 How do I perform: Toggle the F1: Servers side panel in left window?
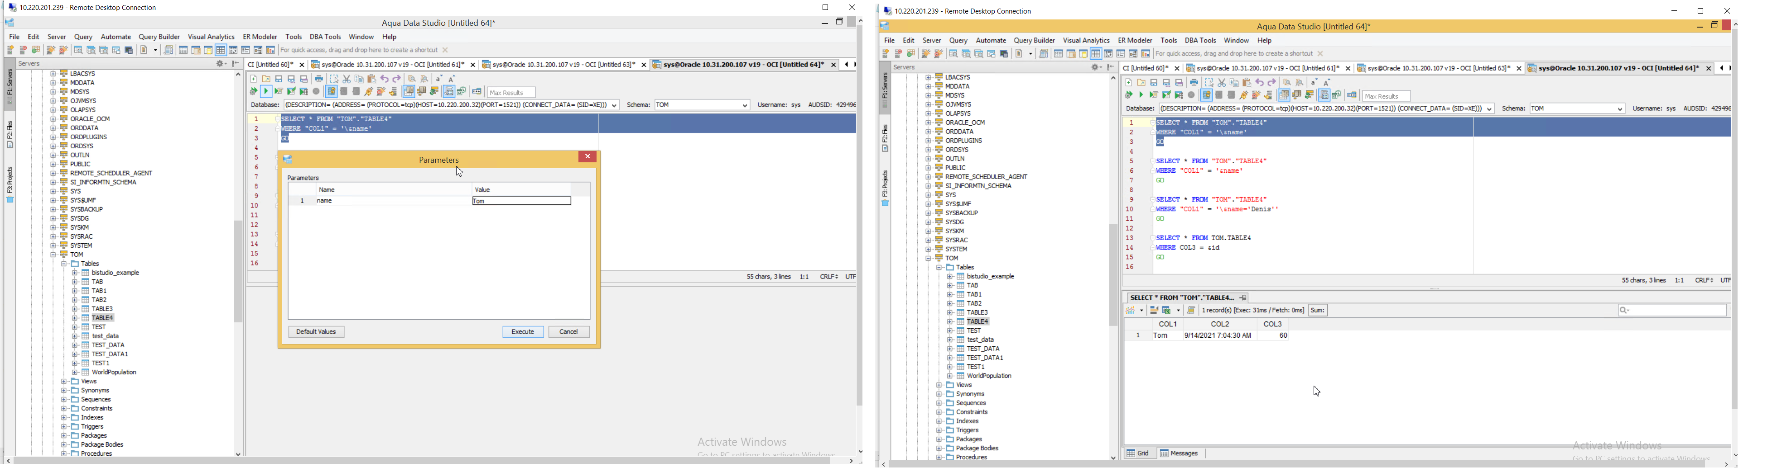(x=10, y=87)
